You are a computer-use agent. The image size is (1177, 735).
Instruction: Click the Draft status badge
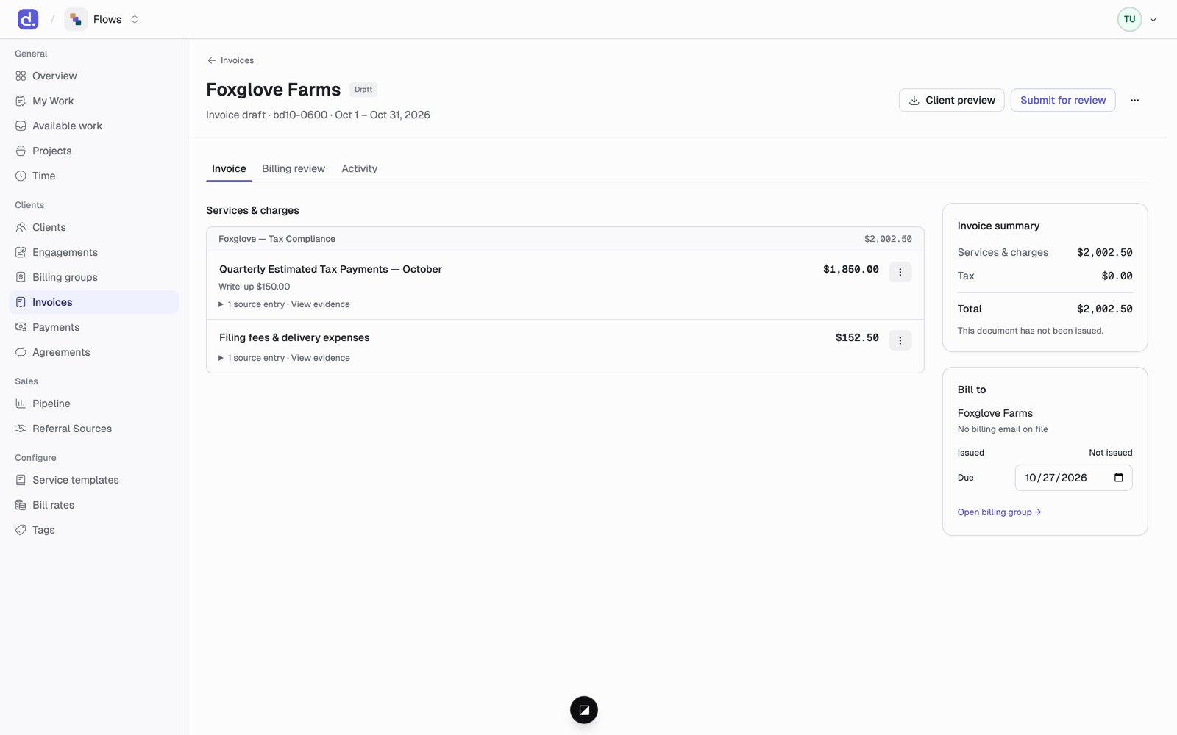(363, 90)
